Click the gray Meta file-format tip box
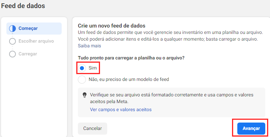The width and height of the screenshot is (270, 137). 172,102
